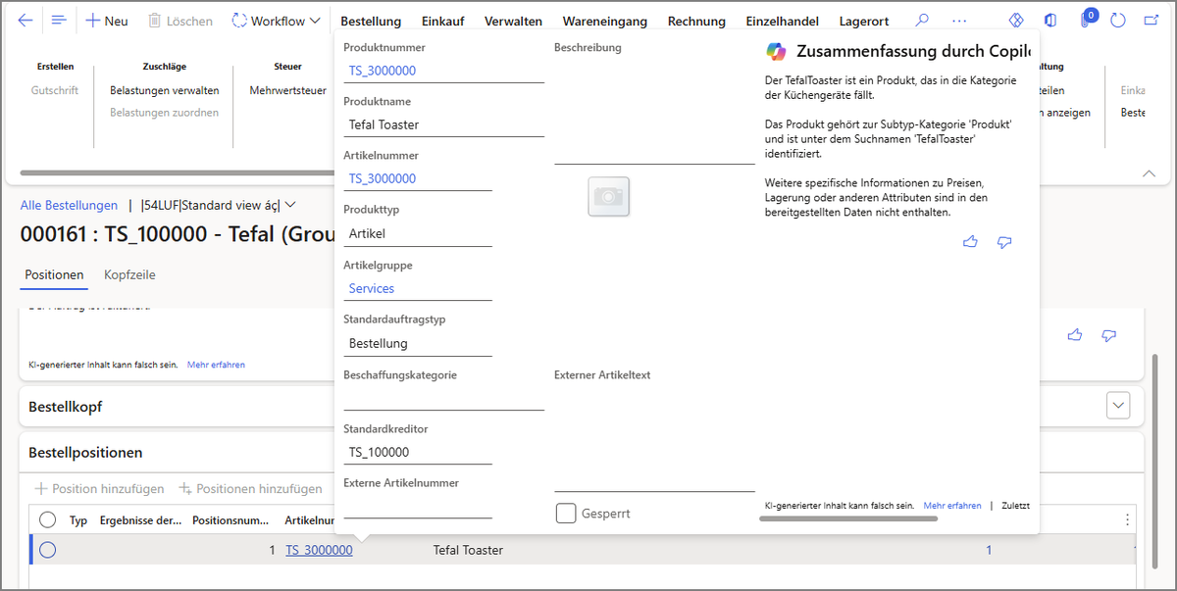Screen dimensions: 1177x591
Task: Click the Externe Artikelnummer field
Action: (x=418, y=506)
